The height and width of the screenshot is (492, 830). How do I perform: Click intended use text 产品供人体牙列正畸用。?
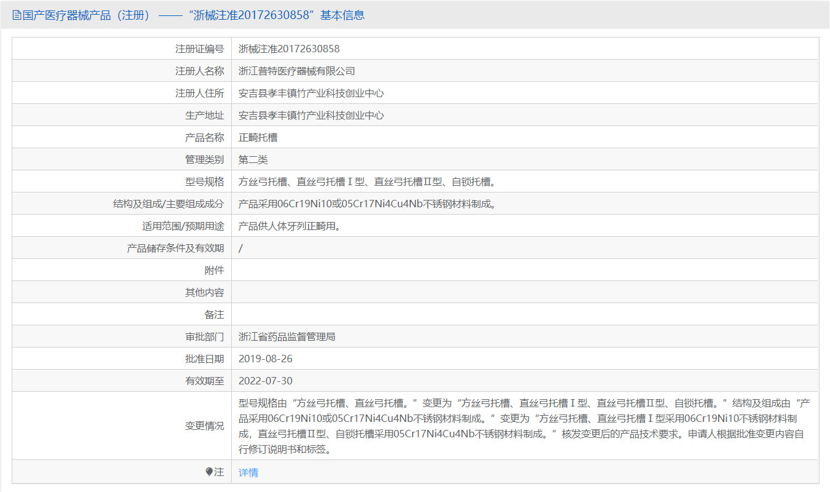(x=290, y=226)
